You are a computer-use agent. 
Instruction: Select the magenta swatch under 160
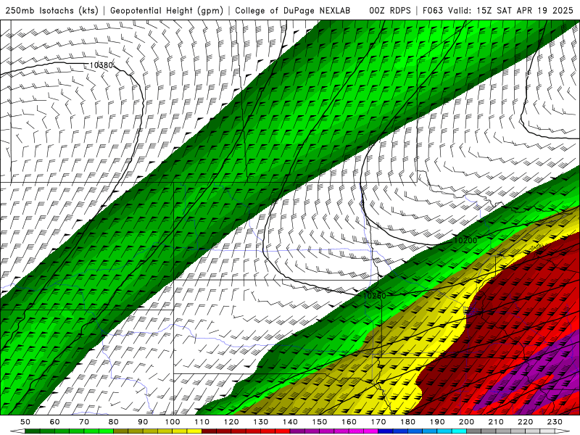[356, 431]
